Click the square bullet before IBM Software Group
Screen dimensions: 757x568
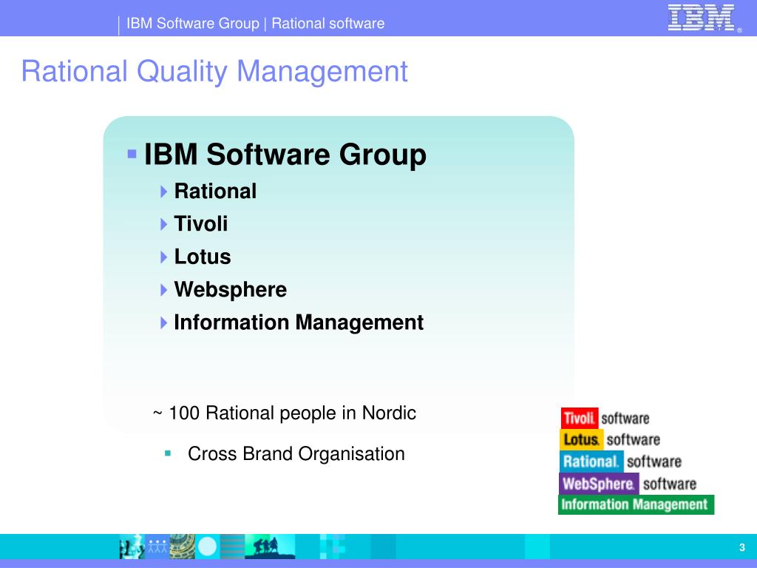click(x=132, y=154)
